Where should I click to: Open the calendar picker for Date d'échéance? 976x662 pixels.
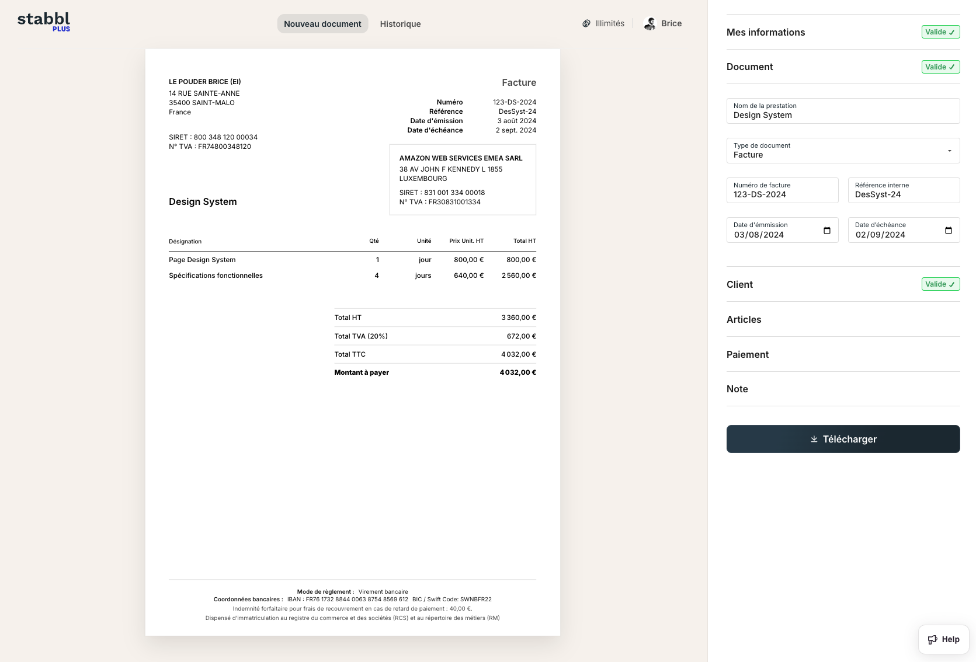click(x=949, y=231)
